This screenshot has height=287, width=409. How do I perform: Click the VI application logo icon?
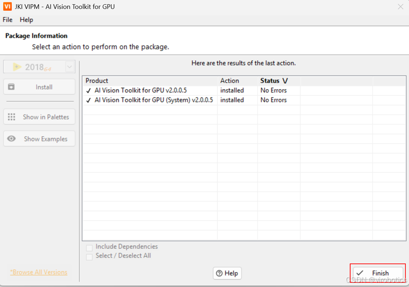tap(7, 6)
